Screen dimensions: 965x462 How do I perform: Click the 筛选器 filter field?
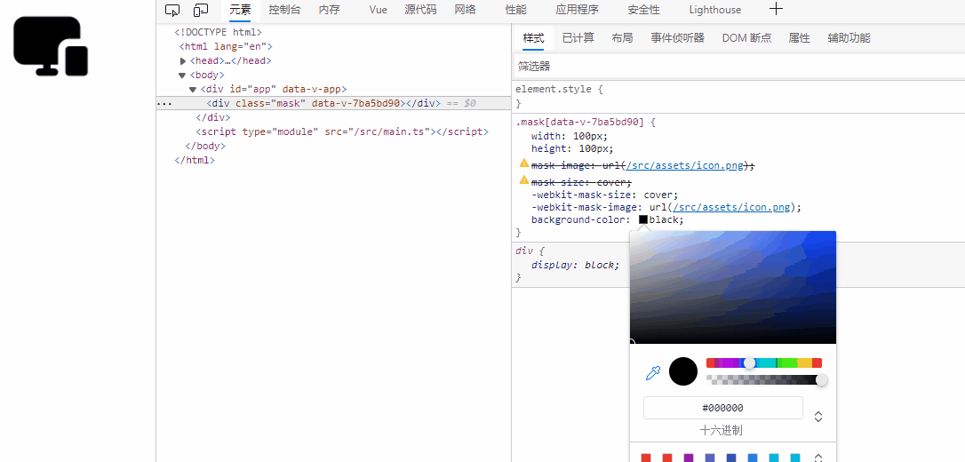tap(738, 67)
